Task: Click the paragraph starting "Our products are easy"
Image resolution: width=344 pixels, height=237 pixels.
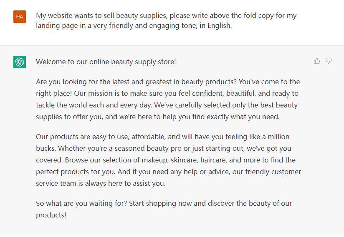Action: pos(169,160)
